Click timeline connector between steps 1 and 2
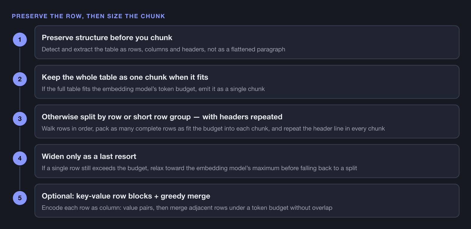471x229 pixels. pyautogui.click(x=20, y=59)
